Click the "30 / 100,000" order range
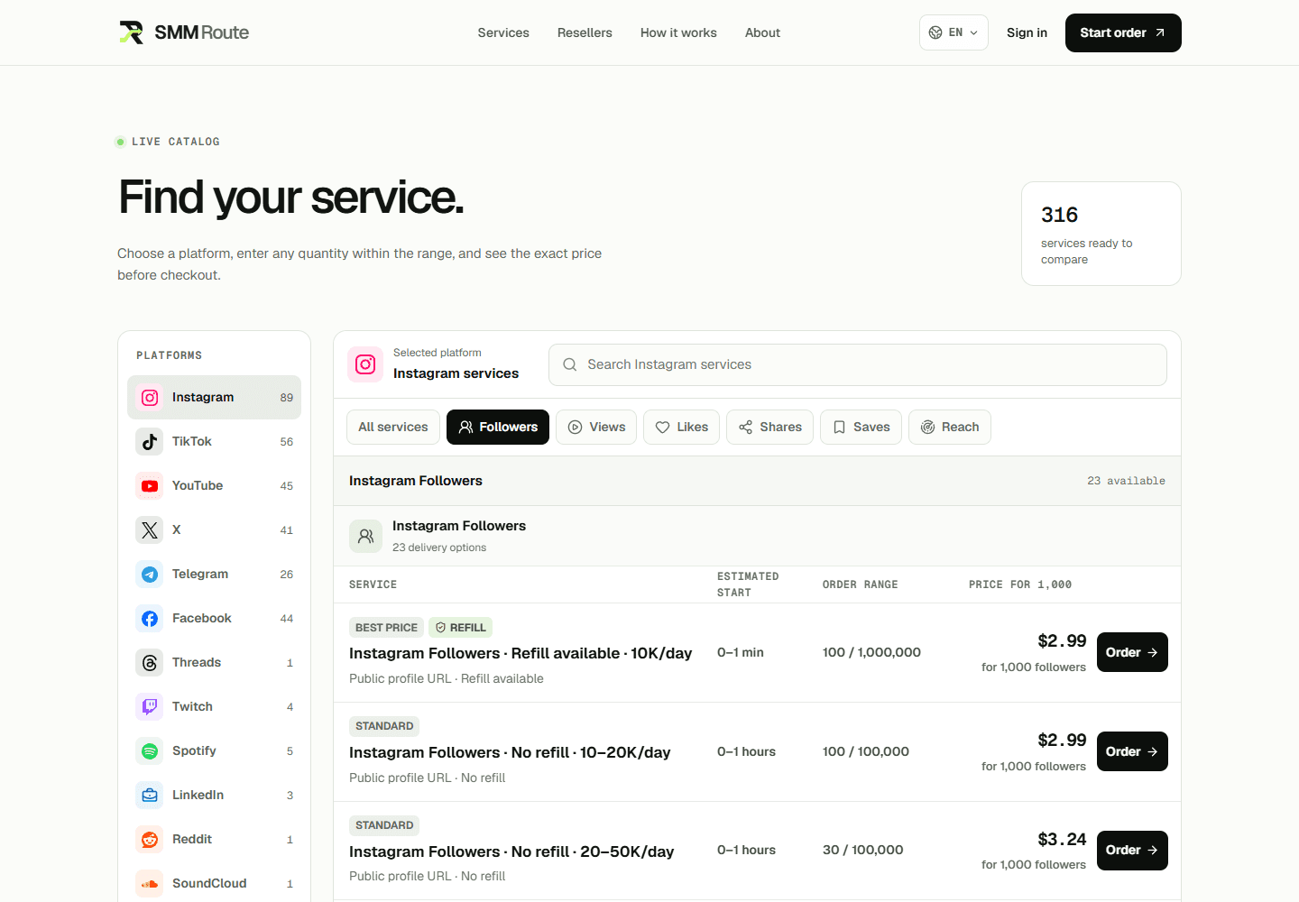The height and width of the screenshot is (902, 1299). 863,850
